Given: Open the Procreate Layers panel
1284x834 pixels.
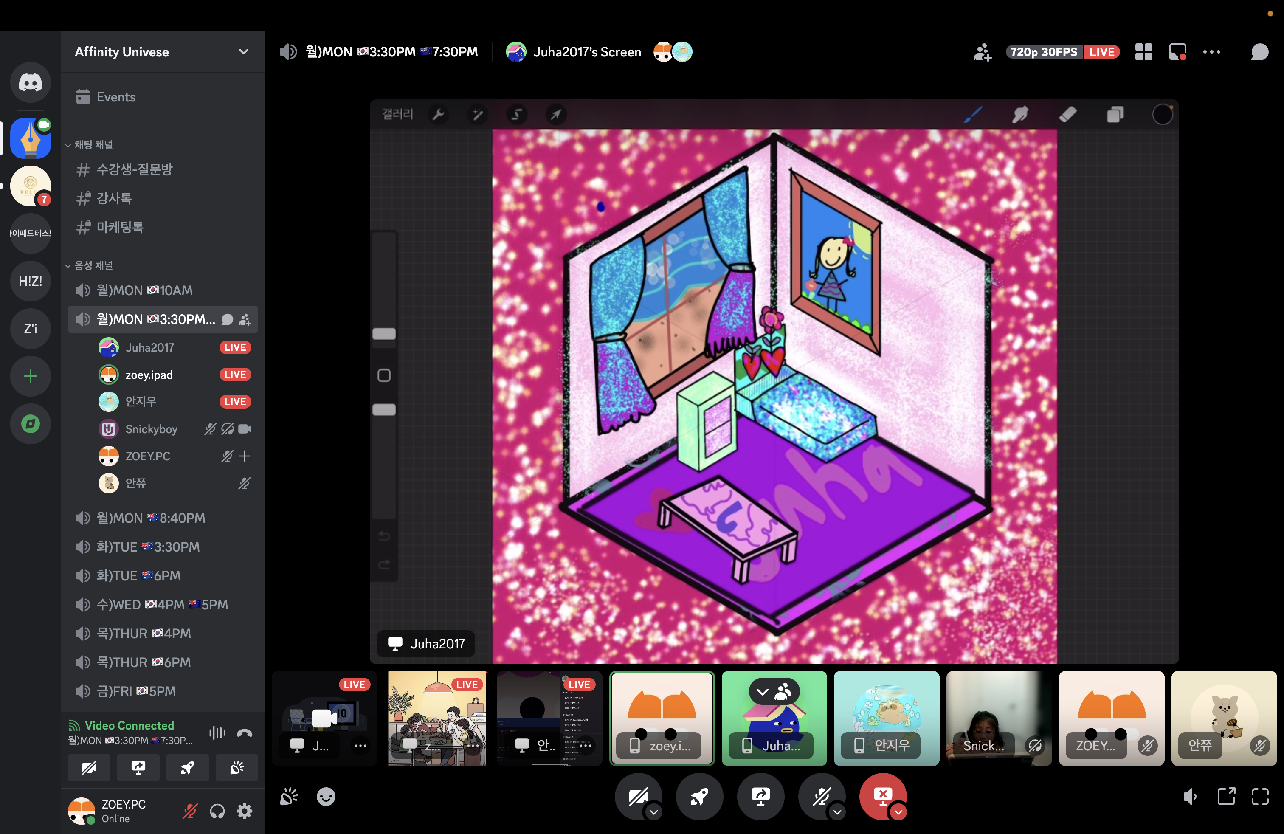Looking at the screenshot, I should coord(1115,114).
